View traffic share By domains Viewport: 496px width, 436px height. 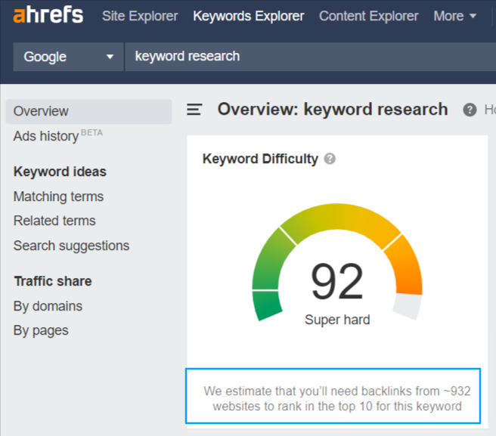[48, 306]
